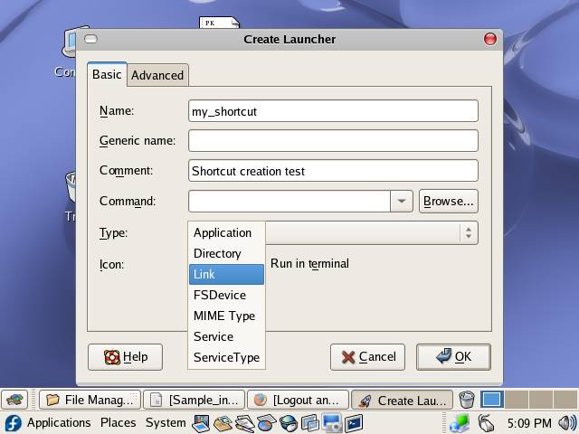Click the volume speaker icon in the system tray
The height and width of the screenshot is (434, 579).
click(x=567, y=422)
